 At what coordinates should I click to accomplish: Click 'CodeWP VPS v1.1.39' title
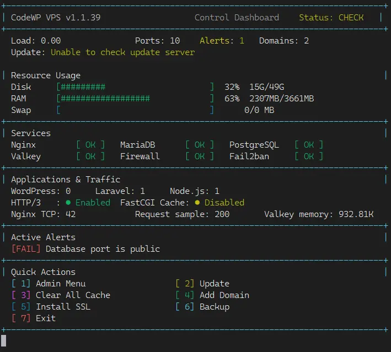coord(56,18)
